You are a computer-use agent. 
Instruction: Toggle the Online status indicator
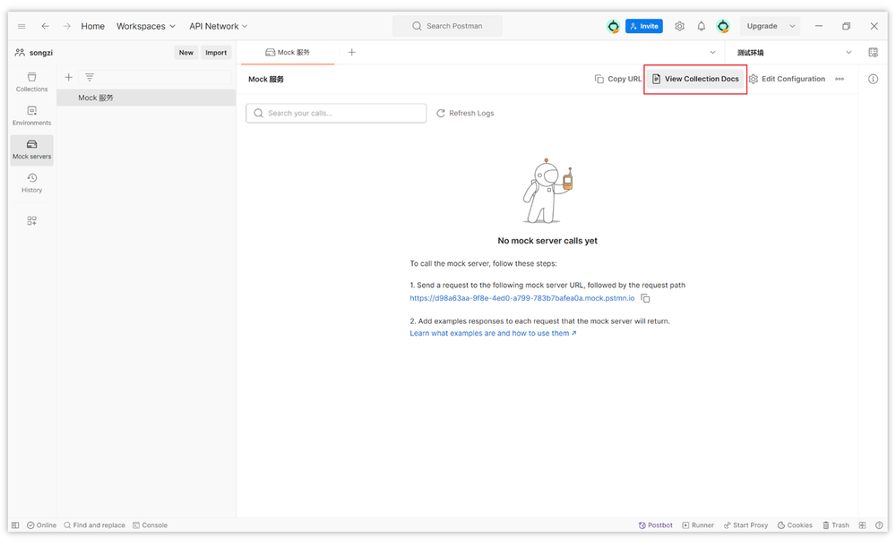(41, 525)
